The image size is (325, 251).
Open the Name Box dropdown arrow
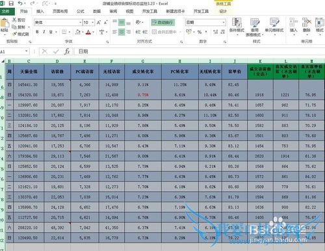pyautogui.click(x=27, y=51)
